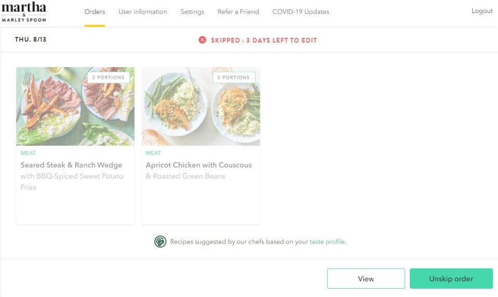Click the THU. 8/13 delivery date
This screenshot has height=297, width=498.
31,39
